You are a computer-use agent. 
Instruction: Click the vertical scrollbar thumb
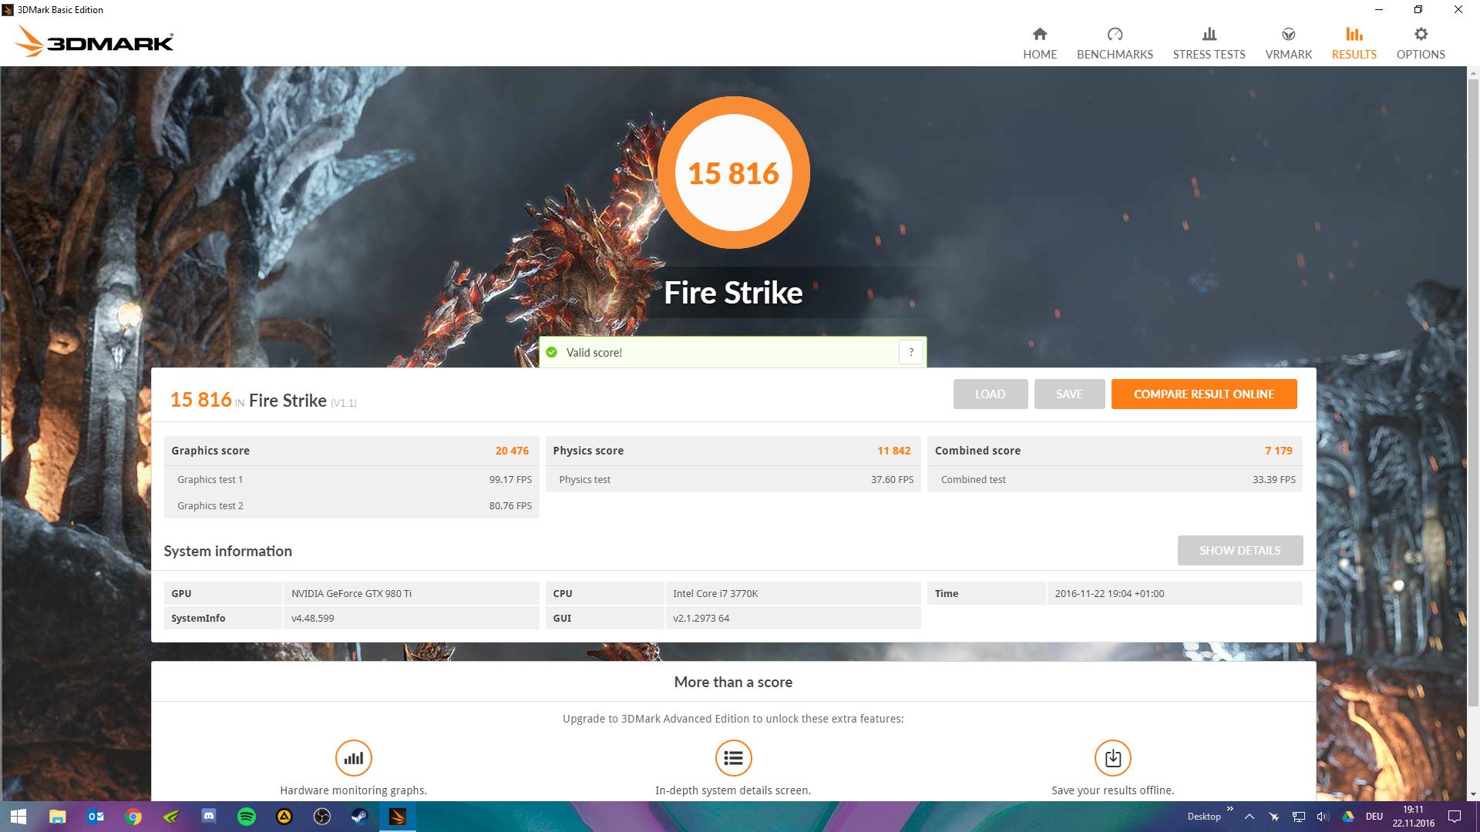coord(1473,393)
